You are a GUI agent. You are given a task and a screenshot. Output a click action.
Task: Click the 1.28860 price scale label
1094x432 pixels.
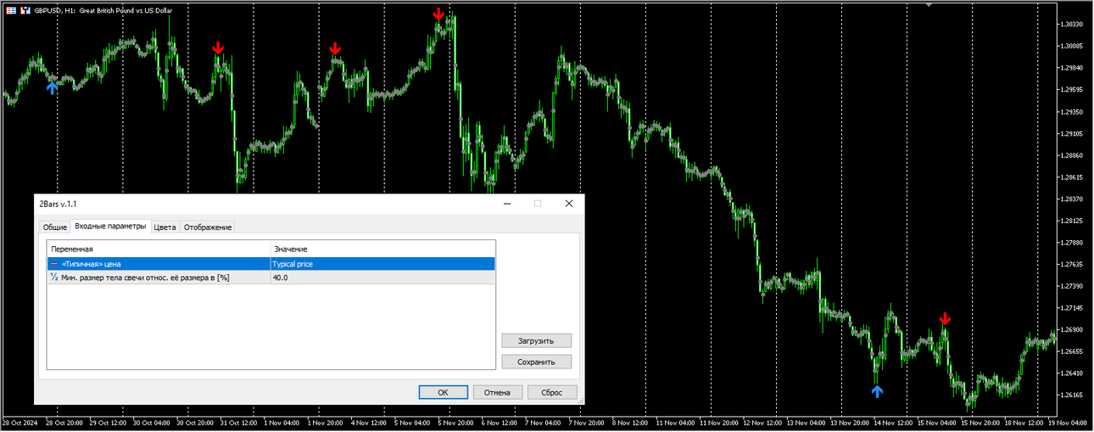[x=1072, y=155]
